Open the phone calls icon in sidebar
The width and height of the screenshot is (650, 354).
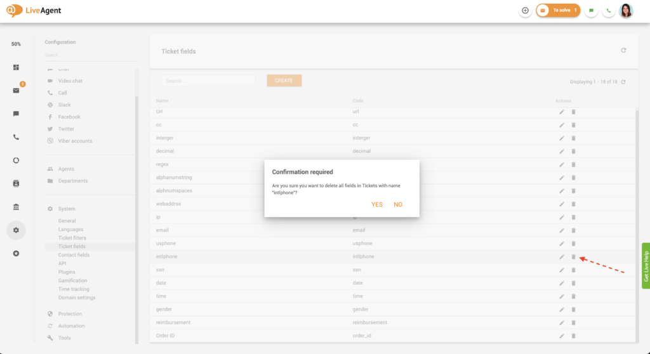16,137
